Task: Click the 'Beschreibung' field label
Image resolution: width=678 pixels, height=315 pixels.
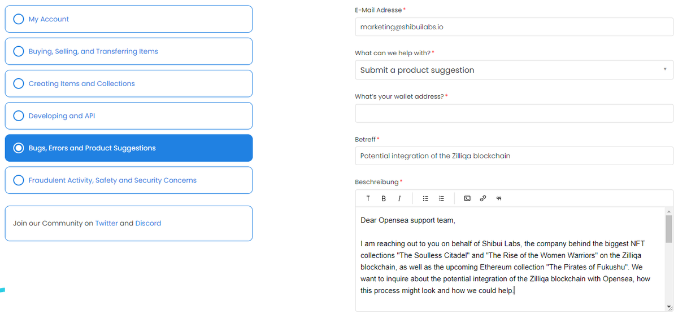Action: [377, 182]
